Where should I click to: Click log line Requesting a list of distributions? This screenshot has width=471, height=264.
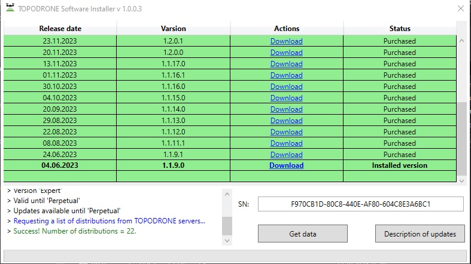tap(110, 221)
